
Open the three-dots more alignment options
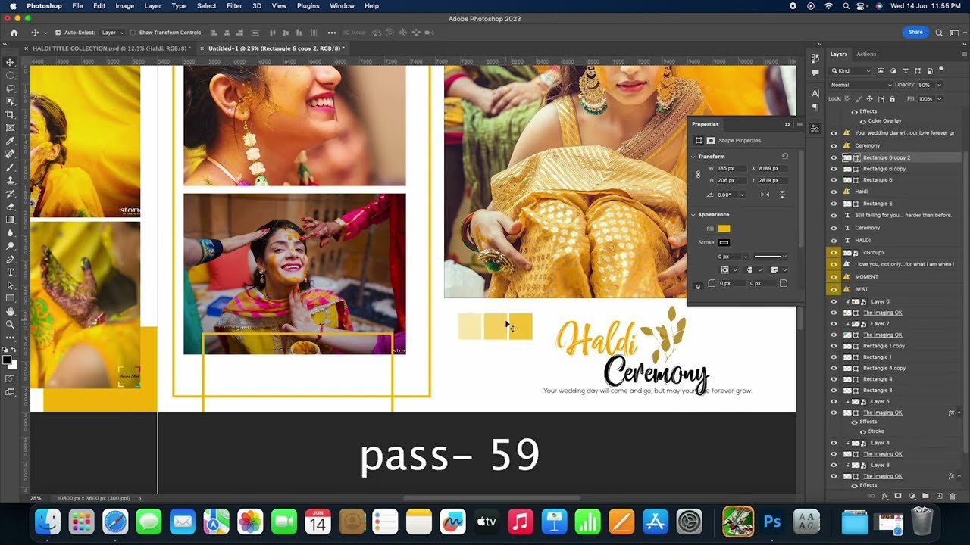tap(331, 33)
